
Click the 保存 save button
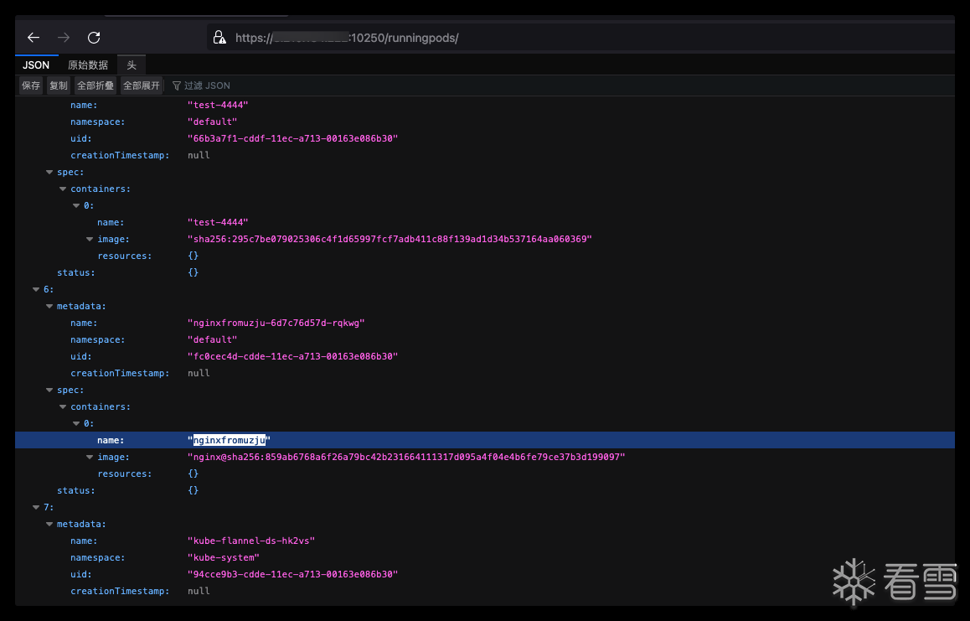pos(31,85)
